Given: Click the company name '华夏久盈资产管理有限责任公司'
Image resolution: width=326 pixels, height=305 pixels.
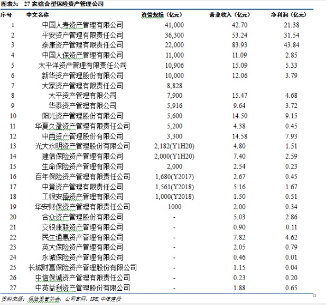Looking at the screenshot, I should tap(82, 126).
